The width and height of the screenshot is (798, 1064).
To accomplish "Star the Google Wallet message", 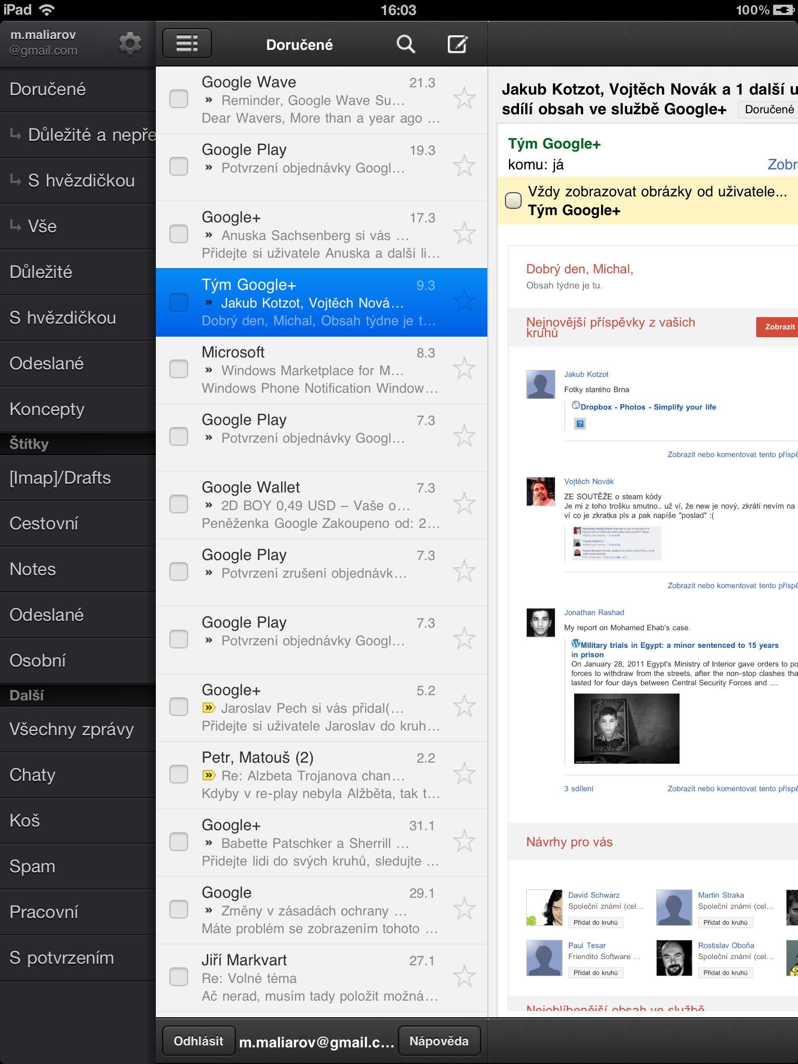I will coord(464,504).
